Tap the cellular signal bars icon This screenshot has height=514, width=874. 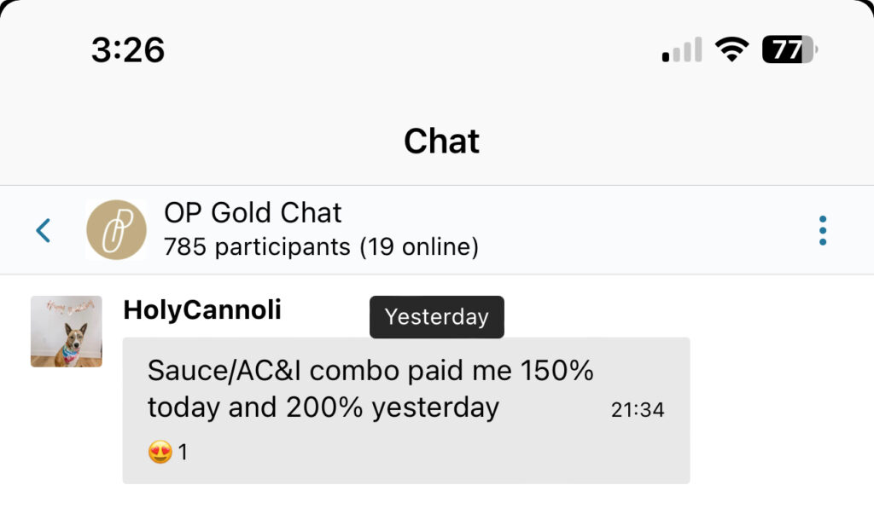(682, 50)
